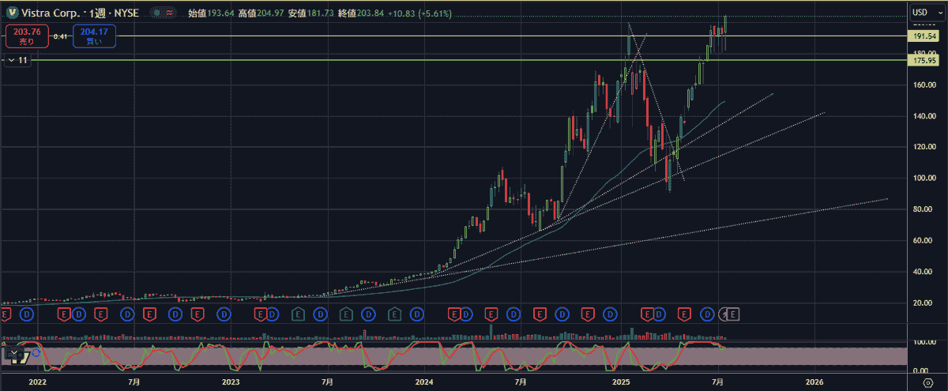Click the grey upcoming earnings E marker
Screen dimensions: 948x391
(733, 314)
